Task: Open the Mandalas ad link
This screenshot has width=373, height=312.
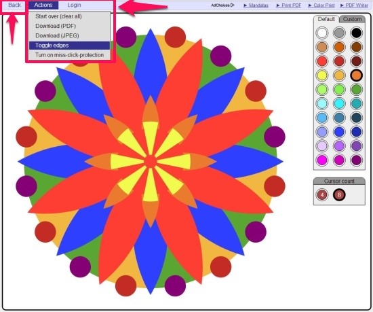Action: [x=256, y=5]
